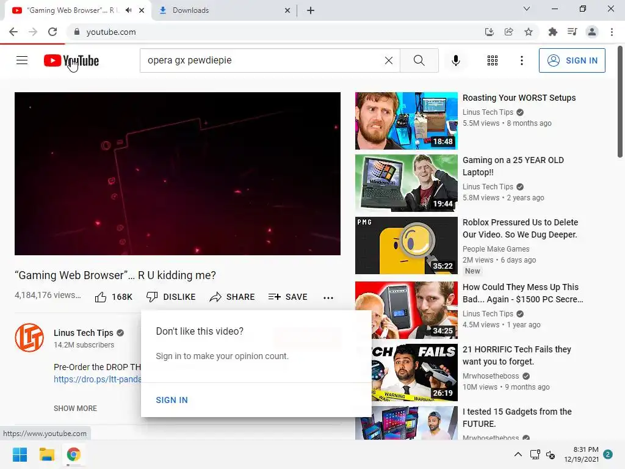Viewport: 625px width, 469px height.
Task: Open Chrome media controls icon
Action: 572,32
